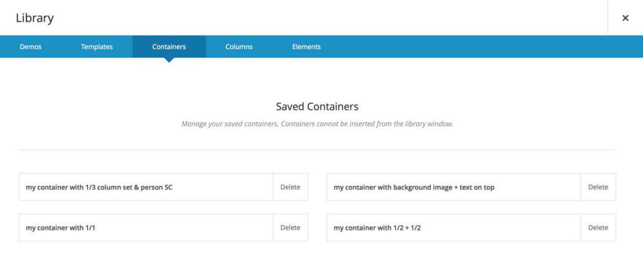This screenshot has width=643, height=274.
Task: Click the divider line under the description
Action: pos(317,150)
